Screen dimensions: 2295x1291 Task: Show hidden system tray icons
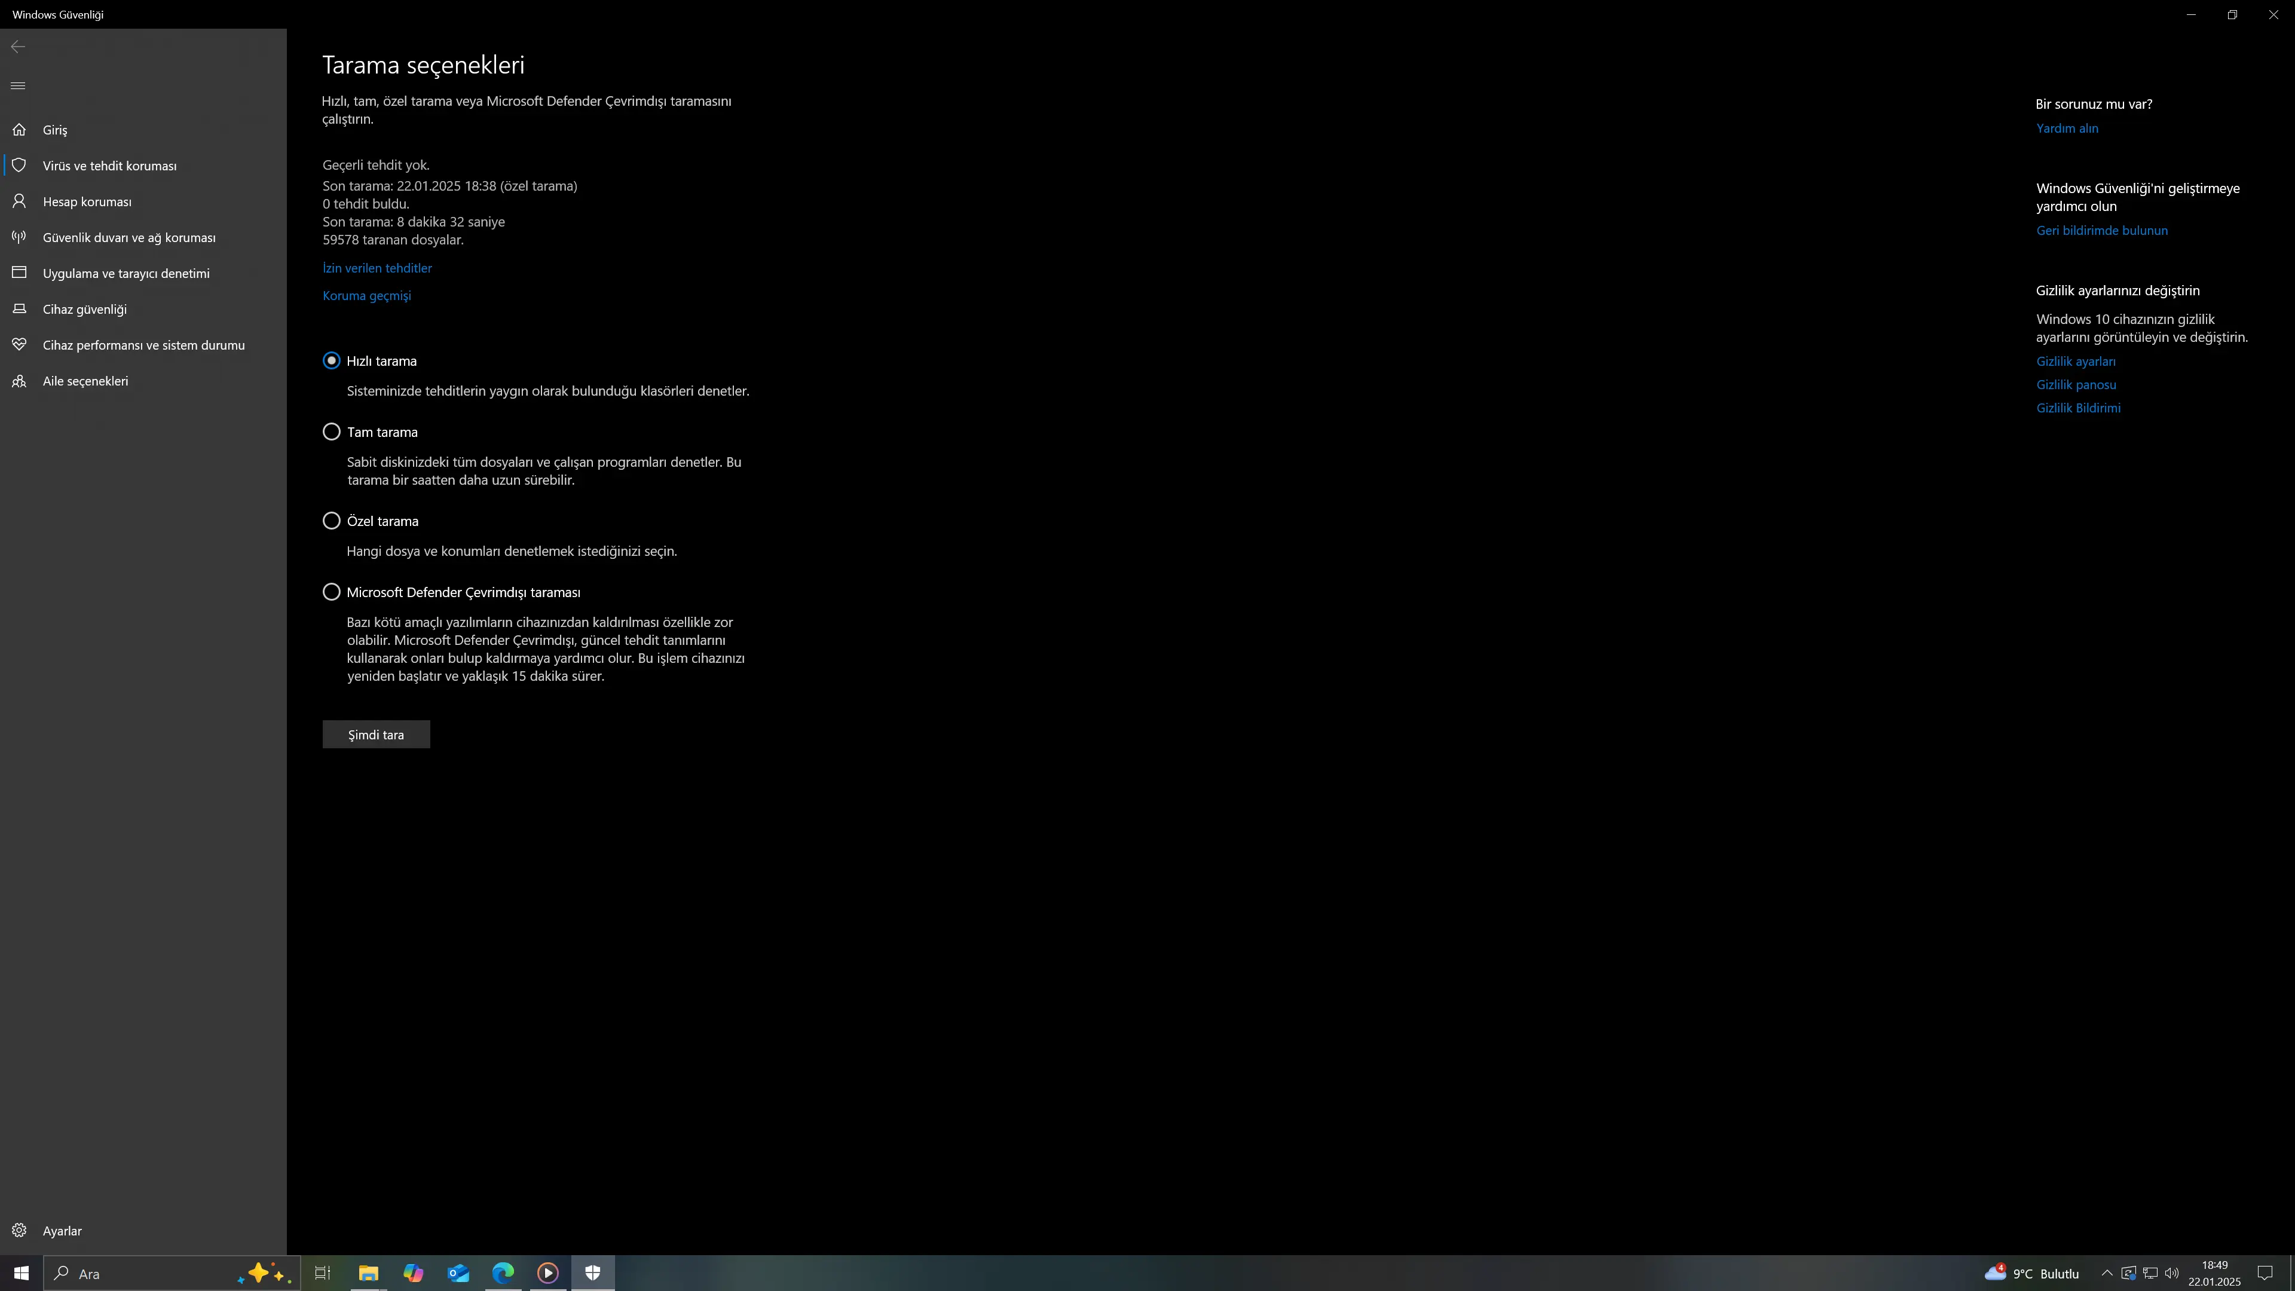pyautogui.click(x=2107, y=1273)
